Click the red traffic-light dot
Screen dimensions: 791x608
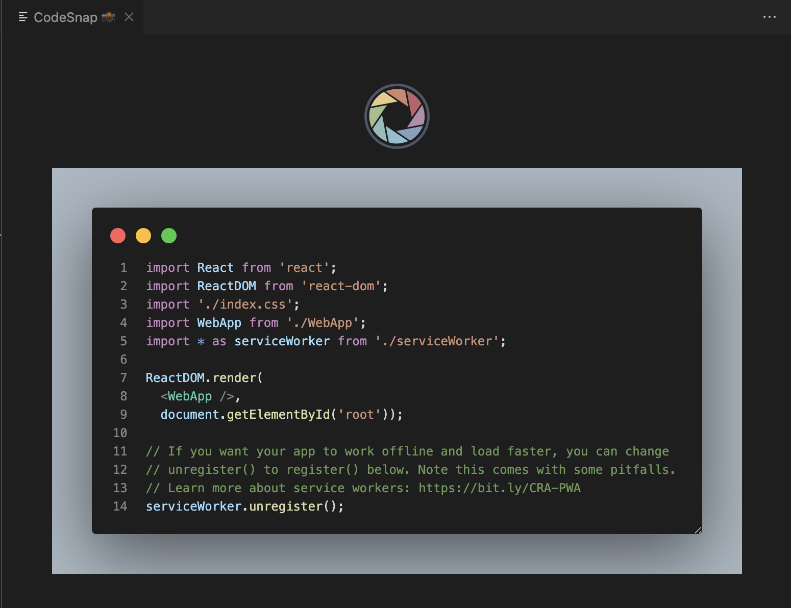pyautogui.click(x=118, y=236)
